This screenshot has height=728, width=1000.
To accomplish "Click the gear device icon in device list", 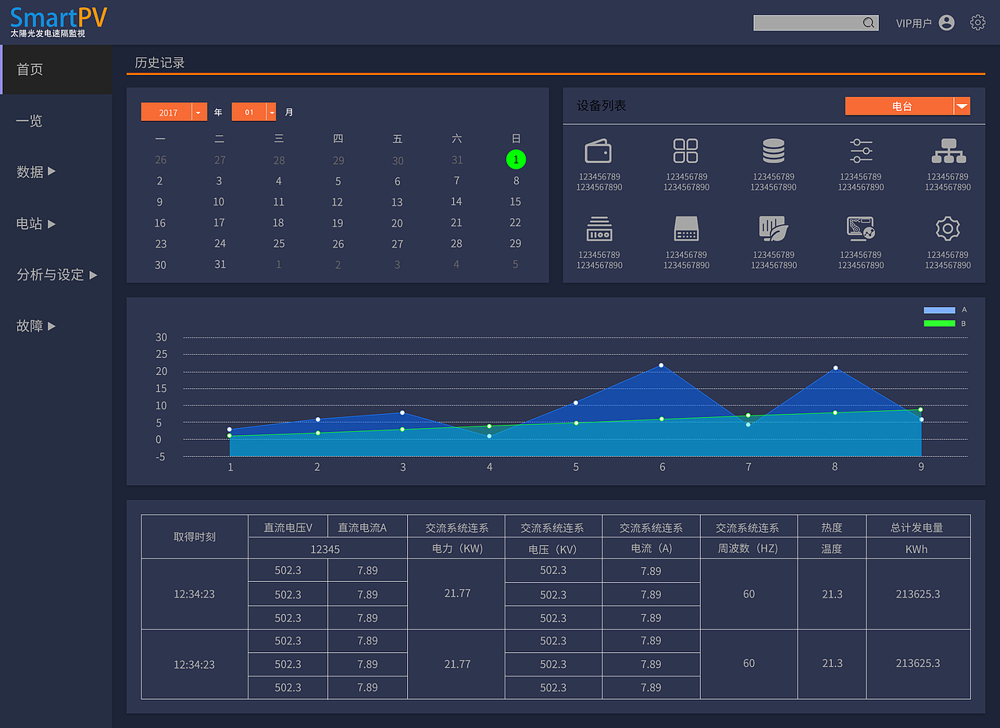I will pyautogui.click(x=948, y=229).
